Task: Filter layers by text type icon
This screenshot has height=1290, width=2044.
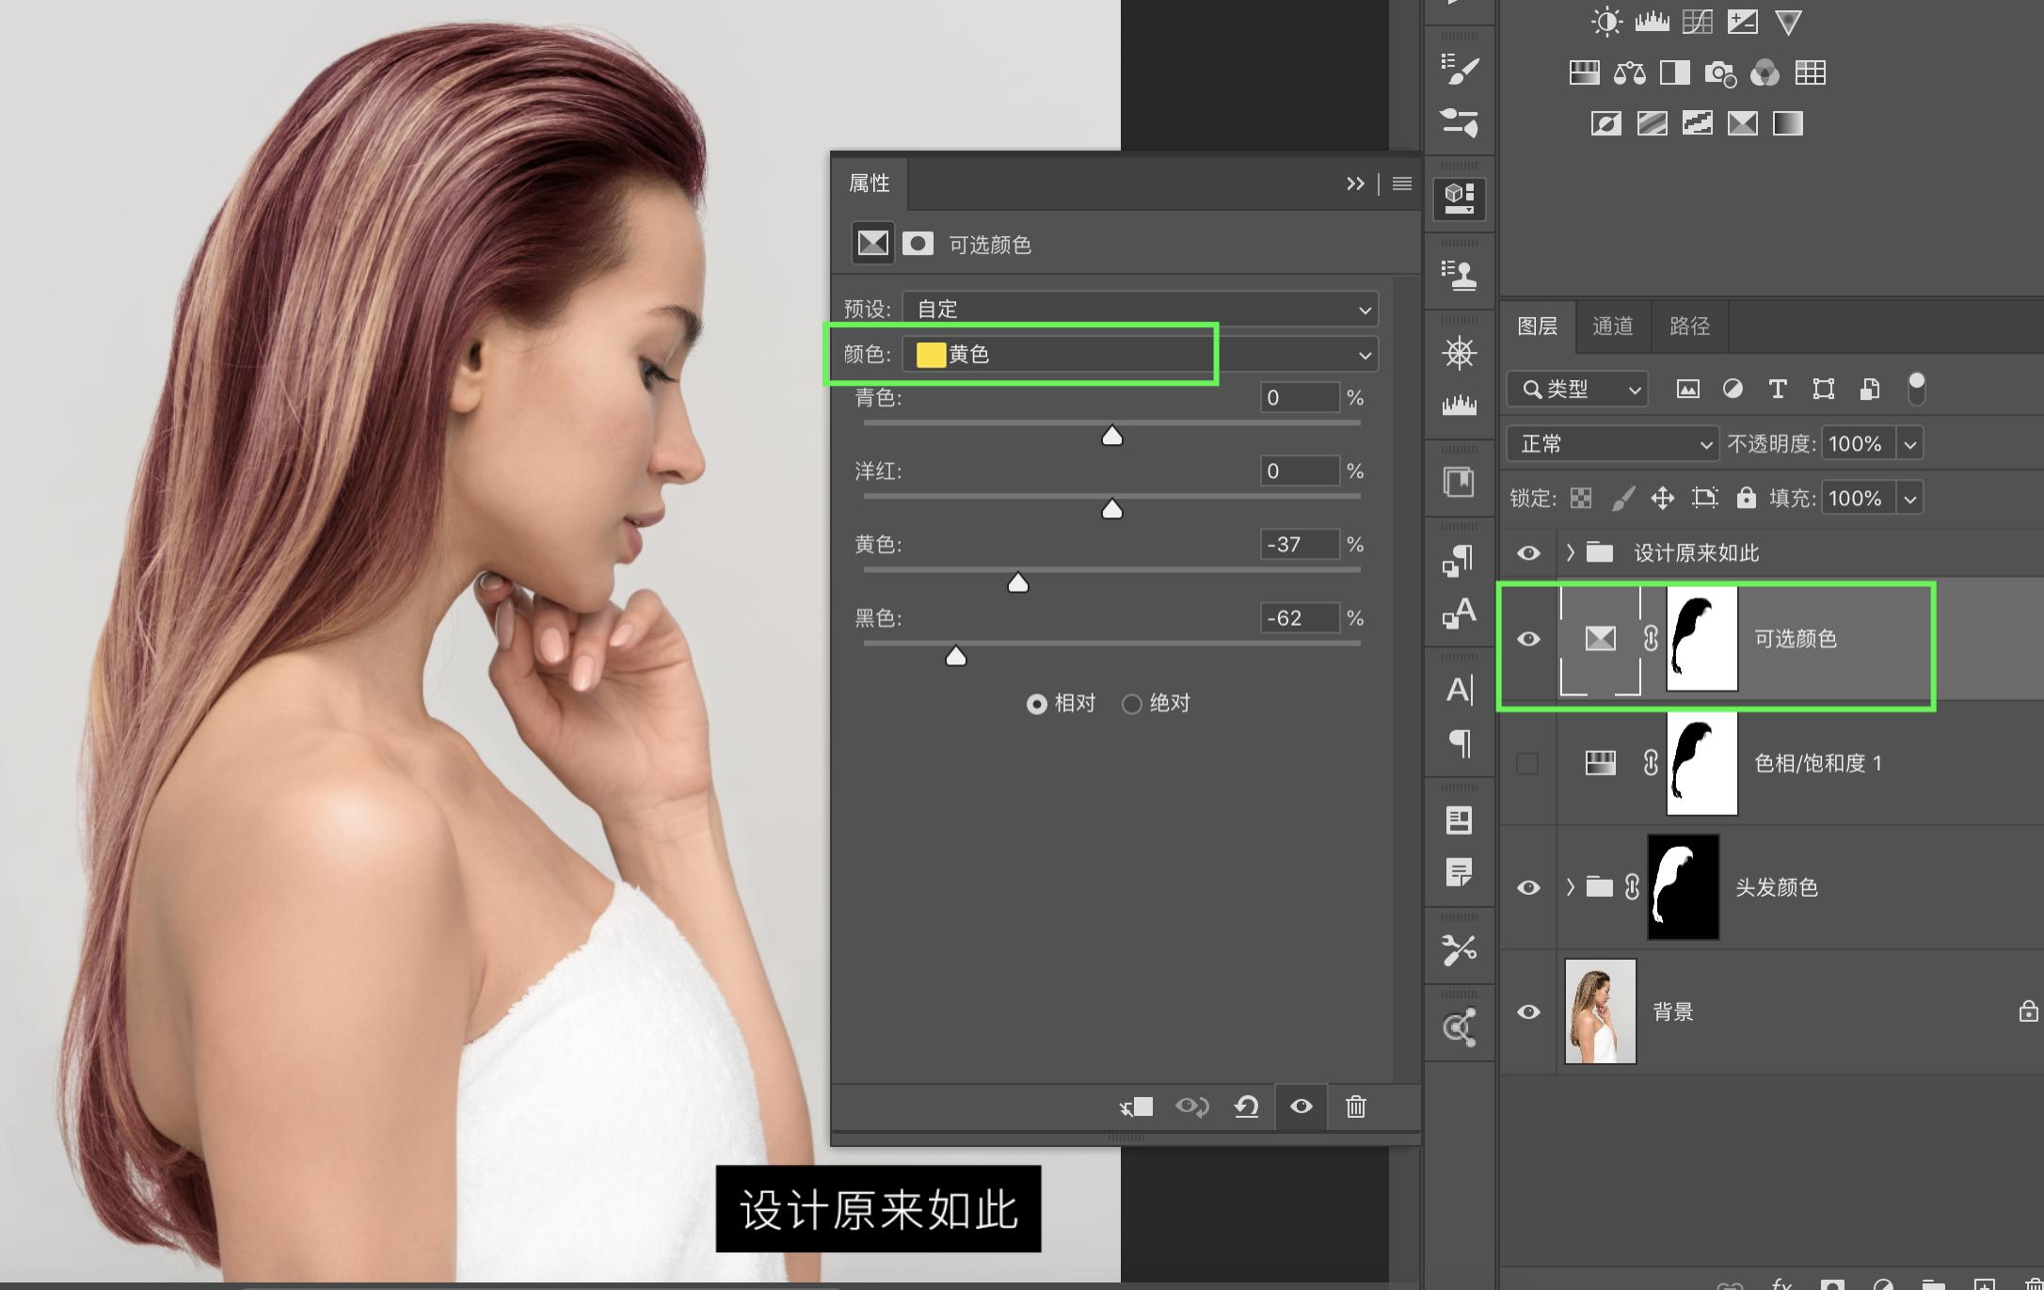Action: click(x=1777, y=389)
